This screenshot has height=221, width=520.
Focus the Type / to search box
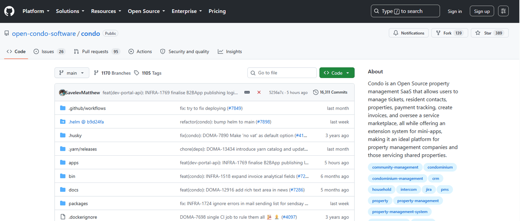pyautogui.click(x=405, y=11)
